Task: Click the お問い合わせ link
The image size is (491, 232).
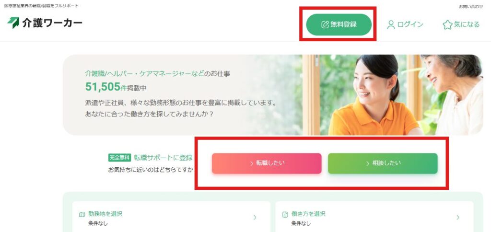Action: 471,6
